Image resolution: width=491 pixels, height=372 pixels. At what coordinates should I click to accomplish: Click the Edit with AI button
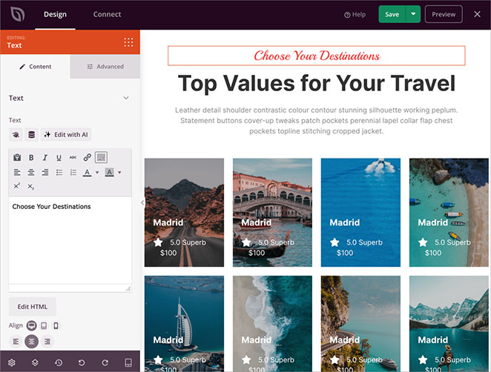[66, 135]
